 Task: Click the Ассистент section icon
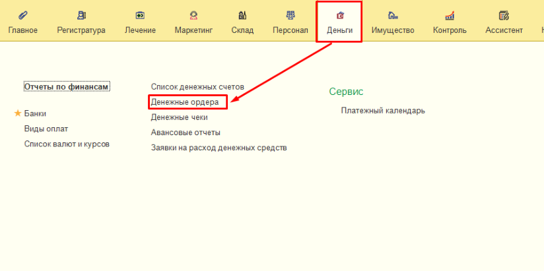(504, 15)
